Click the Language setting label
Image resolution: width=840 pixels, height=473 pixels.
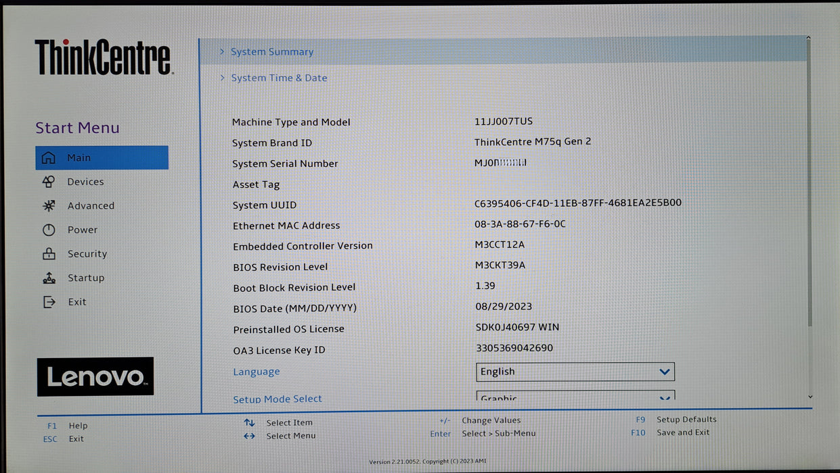257,372
